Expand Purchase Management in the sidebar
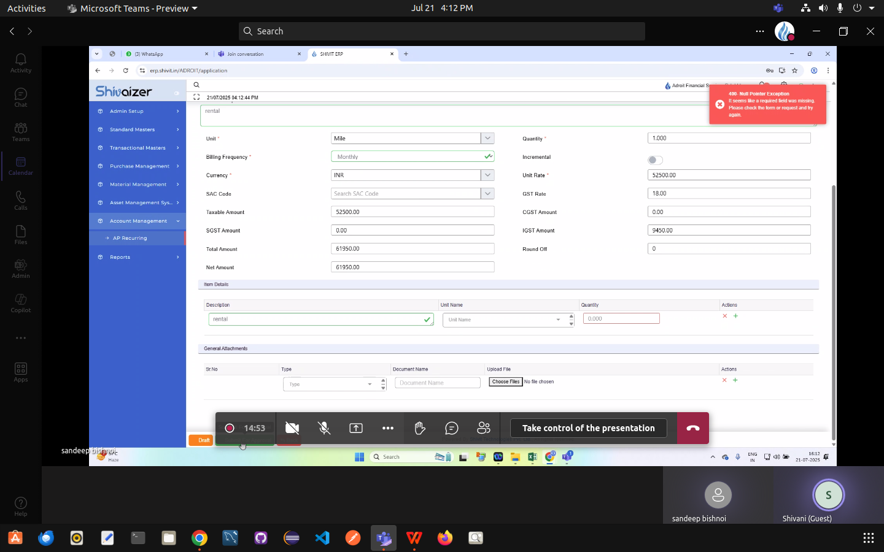Image resolution: width=884 pixels, height=552 pixels. [x=139, y=166]
